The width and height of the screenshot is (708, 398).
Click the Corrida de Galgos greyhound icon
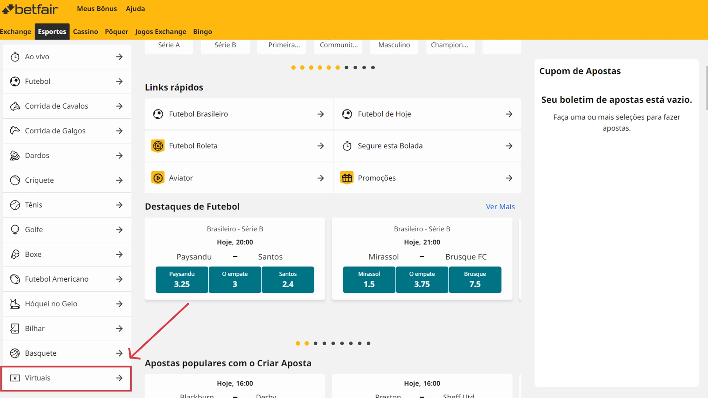pyautogui.click(x=15, y=131)
